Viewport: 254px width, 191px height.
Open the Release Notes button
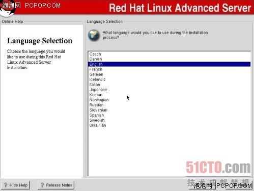(x=56, y=185)
